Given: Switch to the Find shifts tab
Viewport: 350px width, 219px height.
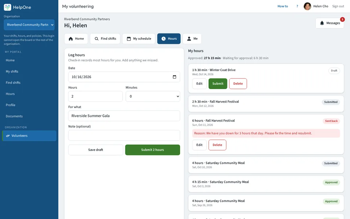Looking at the screenshot, I should (x=105, y=39).
